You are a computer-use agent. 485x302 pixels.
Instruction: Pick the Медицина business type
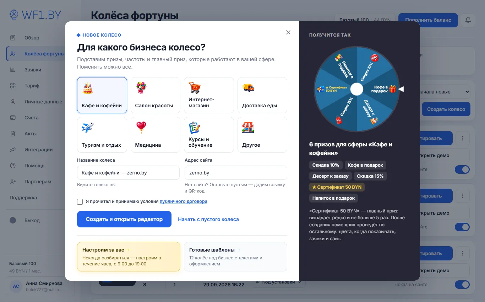click(x=156, y=135)
